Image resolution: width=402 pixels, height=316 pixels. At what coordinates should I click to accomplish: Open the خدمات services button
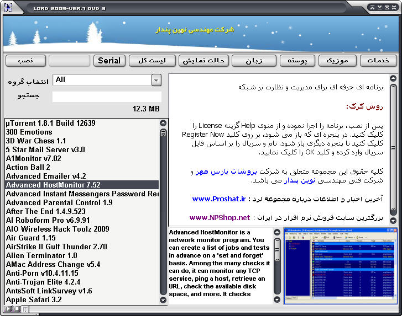pyautogui.click(x=378, y=61)
